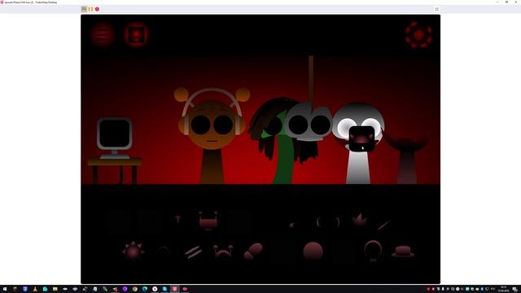Select the eye-stalk antenna arch sound icon
The image size is (521, 293).
[223, 251]
